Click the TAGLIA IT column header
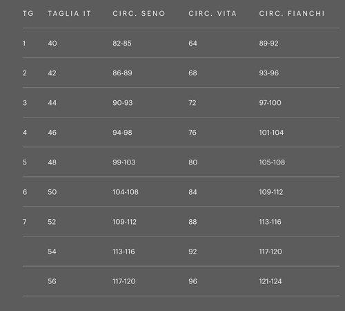 70,14
